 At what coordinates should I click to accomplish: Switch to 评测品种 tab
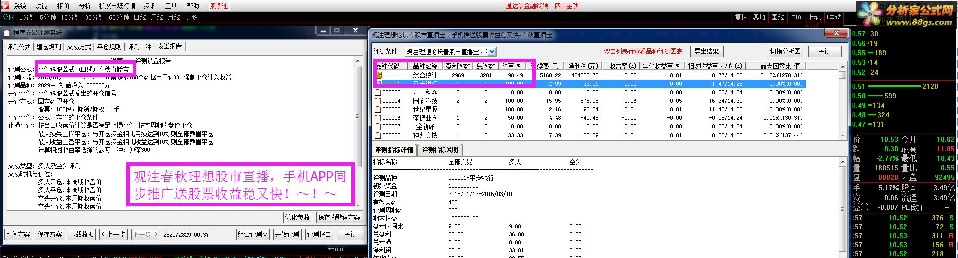[x=140, y=47]
